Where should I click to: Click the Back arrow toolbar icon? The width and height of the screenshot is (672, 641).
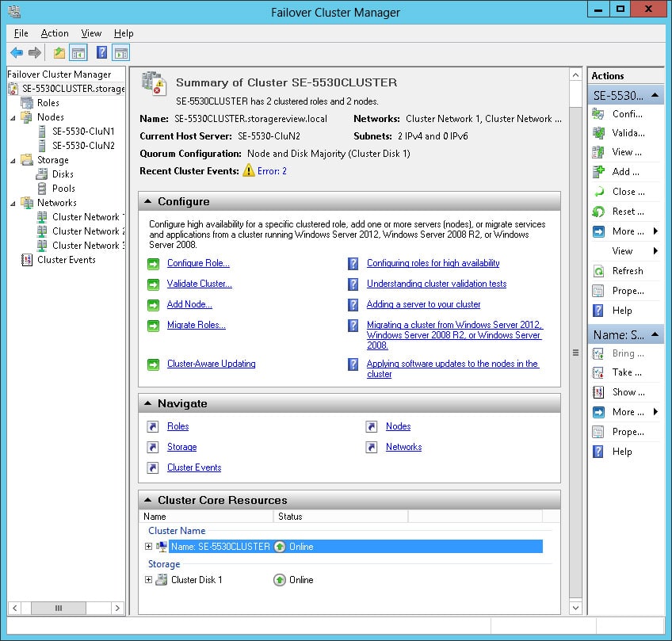17,53
